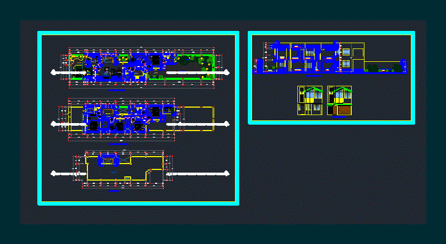Click the empty yellow rectangle right of second floor
This screenshot has height=244, width=446.
198,118
